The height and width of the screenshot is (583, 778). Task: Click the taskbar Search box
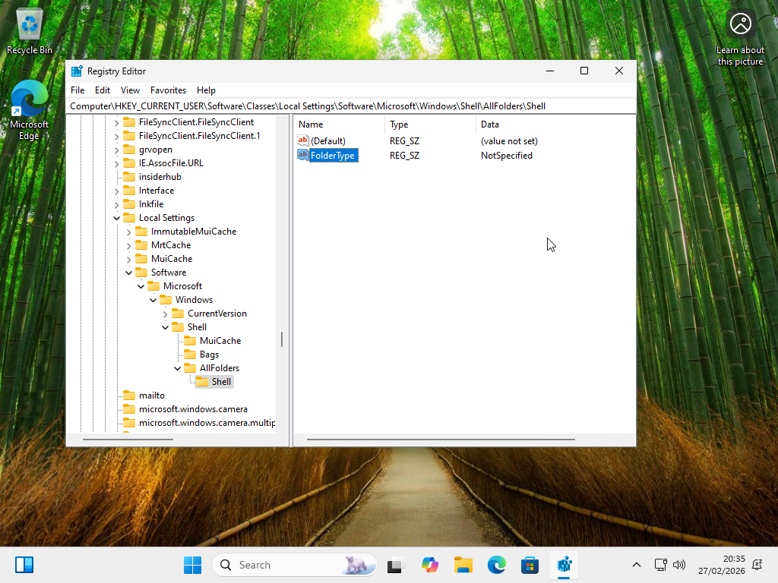(x=295, y=565)
